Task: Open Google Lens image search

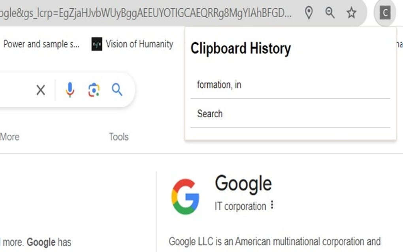Action: (x=93, y=90)
